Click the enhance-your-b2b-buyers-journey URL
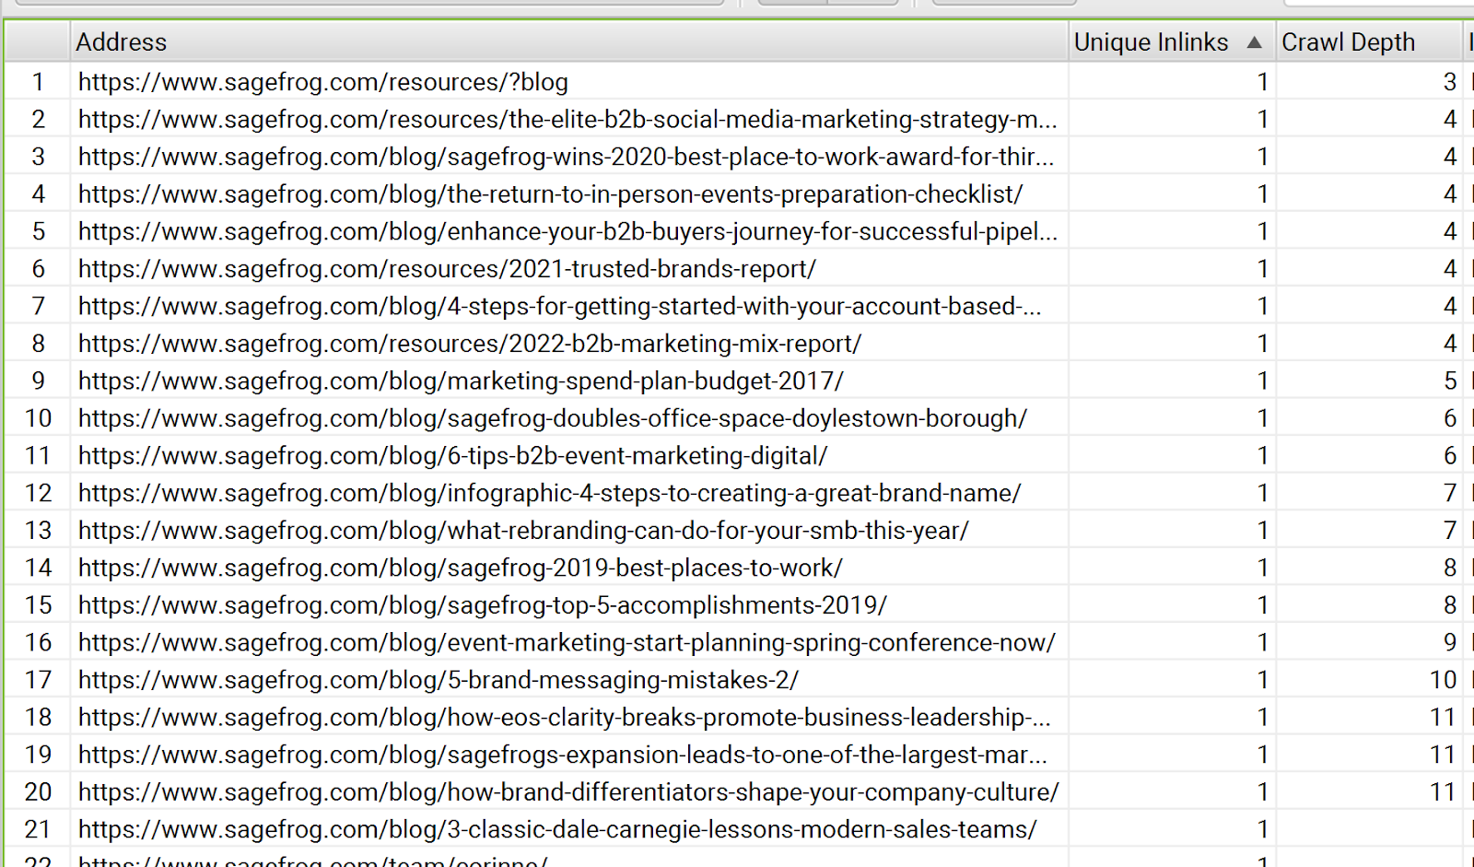This screenshot has height=867, width=1474. click(x=567, y=231)
